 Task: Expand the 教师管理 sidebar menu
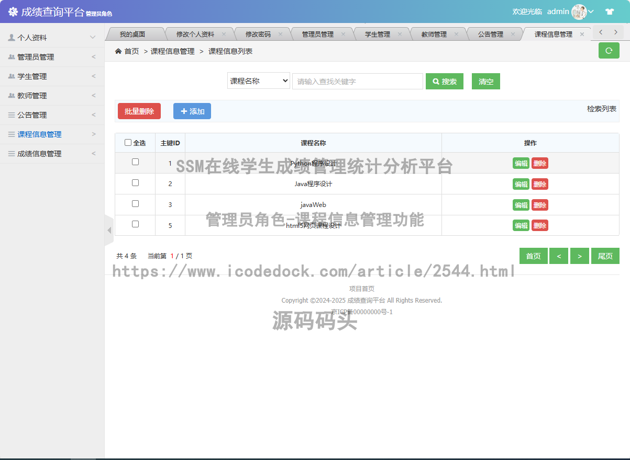click(x=52, y=96)
